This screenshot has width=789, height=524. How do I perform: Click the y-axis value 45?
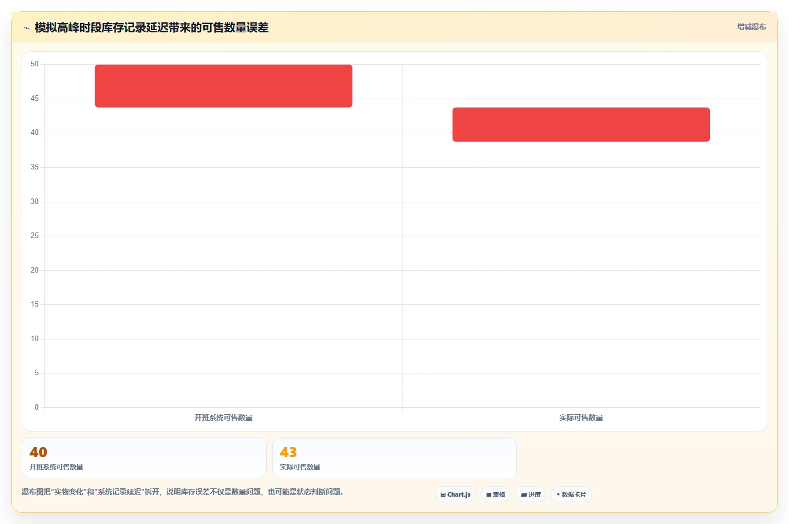[35, 99]
